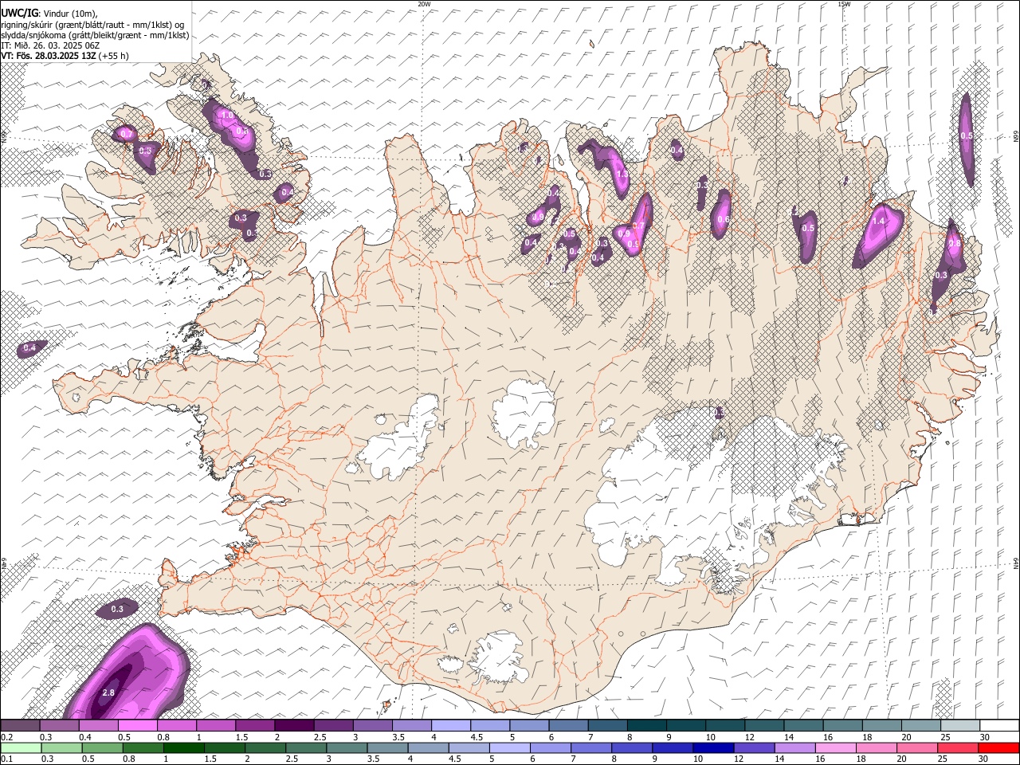Click the 25 label on rain legend
Image resolution: width=1020 pixels, height=765 pixels.
(x=943, y=759)
